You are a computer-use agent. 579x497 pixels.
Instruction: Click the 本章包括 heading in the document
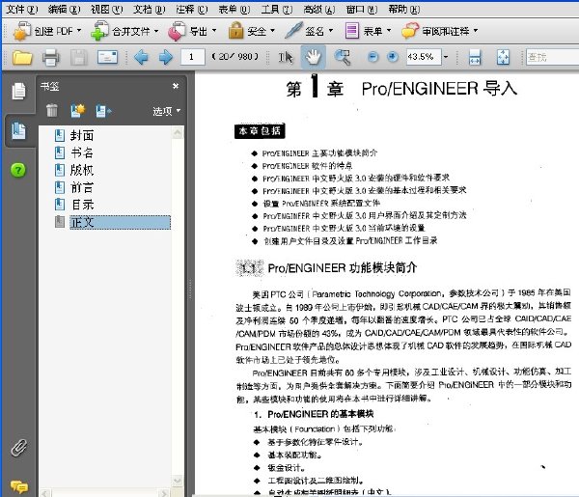pos(260,131)
